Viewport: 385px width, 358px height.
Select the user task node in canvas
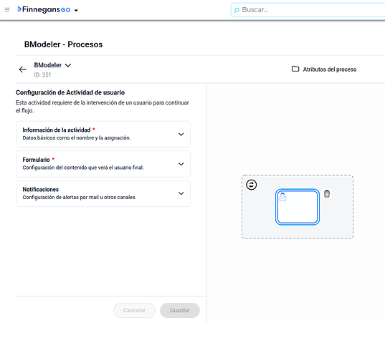tap(298, 207)
